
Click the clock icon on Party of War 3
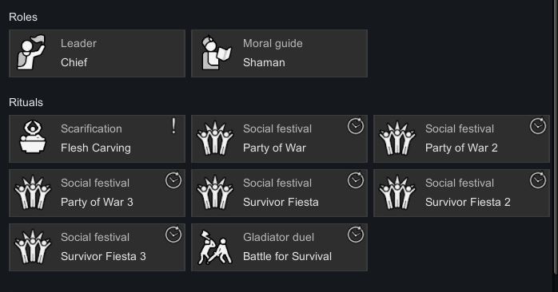click(x=173, y=180)
